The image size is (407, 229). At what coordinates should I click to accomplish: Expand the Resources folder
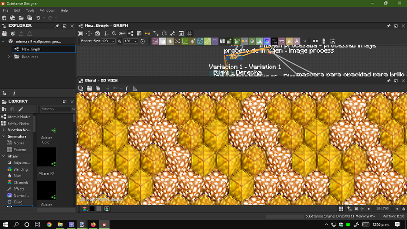9,57
